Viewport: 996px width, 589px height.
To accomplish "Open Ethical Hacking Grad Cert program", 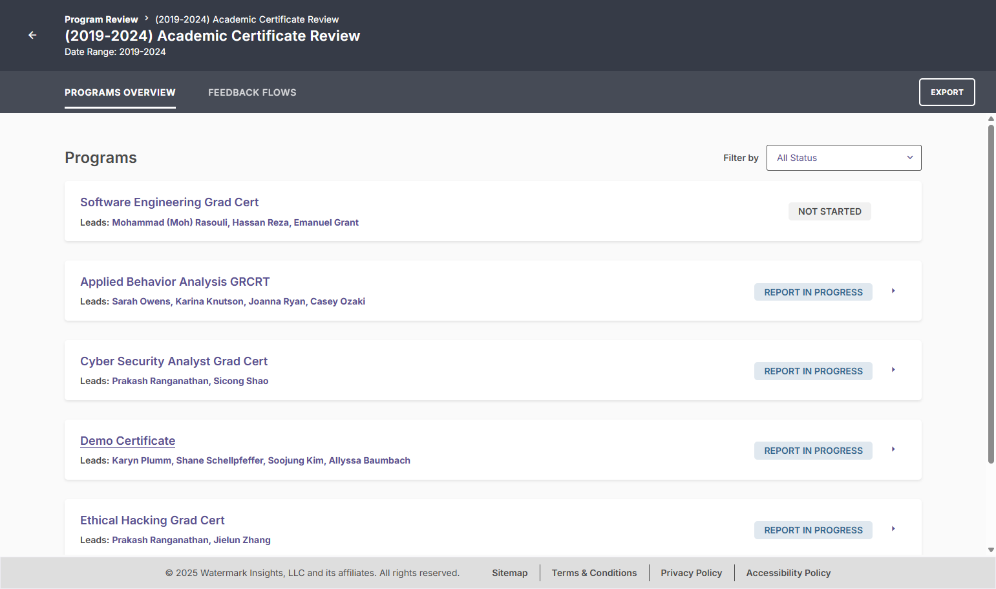I will tap(153, 520).
